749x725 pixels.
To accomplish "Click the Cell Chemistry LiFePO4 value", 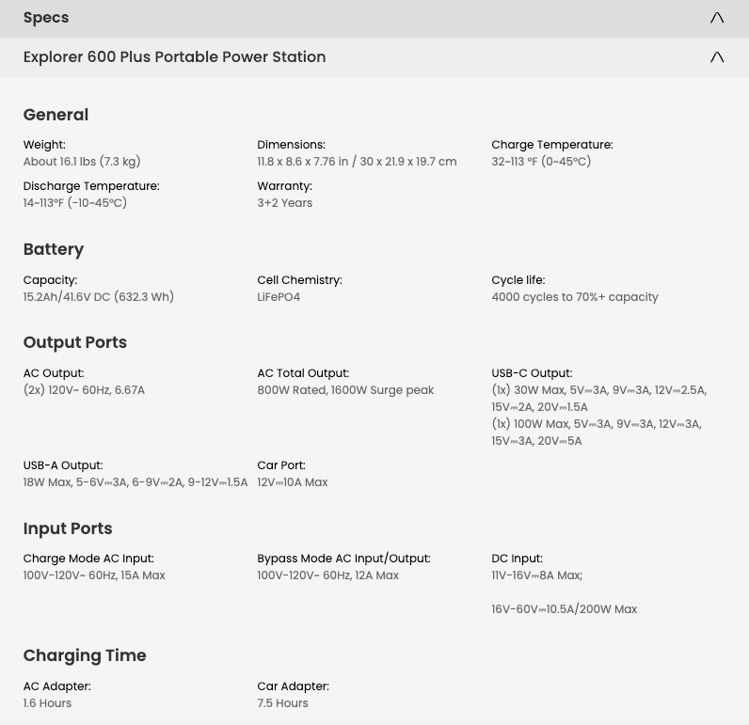I will coord(279,297).
